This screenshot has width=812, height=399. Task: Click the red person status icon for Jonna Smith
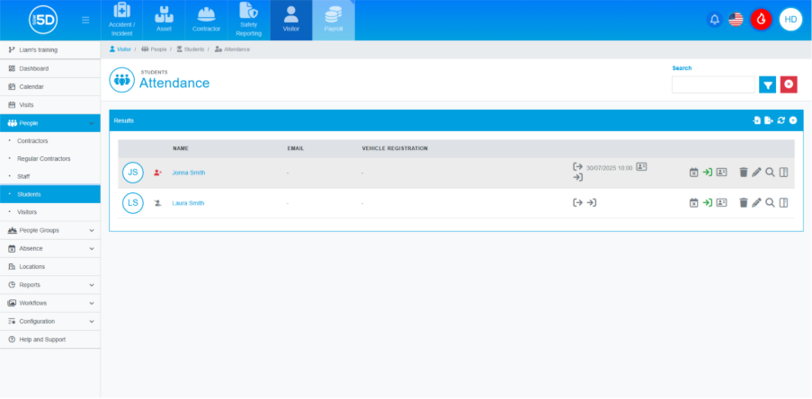point(158,173)
